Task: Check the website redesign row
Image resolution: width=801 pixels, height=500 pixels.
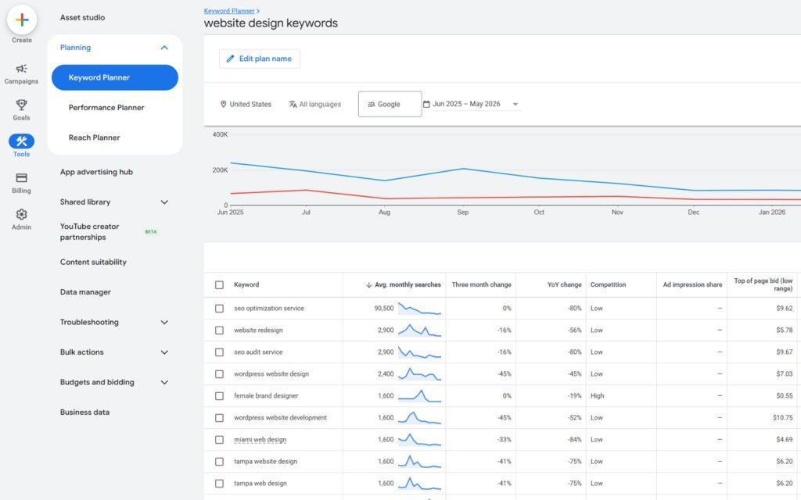Action: pyautogui.click(x=219, y=330)
